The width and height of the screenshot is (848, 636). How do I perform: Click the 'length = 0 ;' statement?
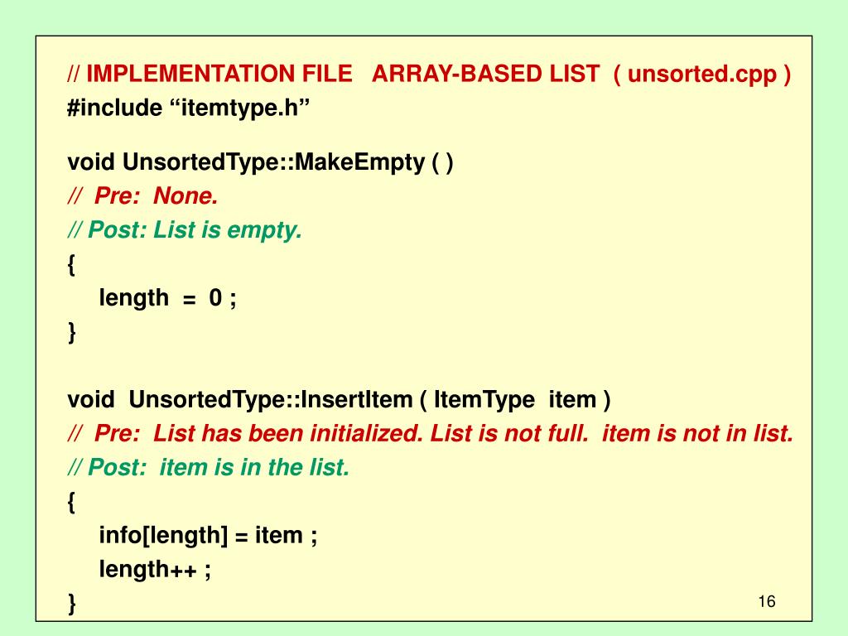click(x=167, y=298)
